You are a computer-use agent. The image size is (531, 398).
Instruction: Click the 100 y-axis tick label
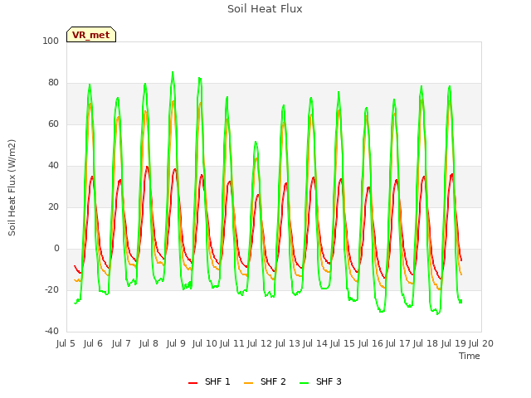51,41
